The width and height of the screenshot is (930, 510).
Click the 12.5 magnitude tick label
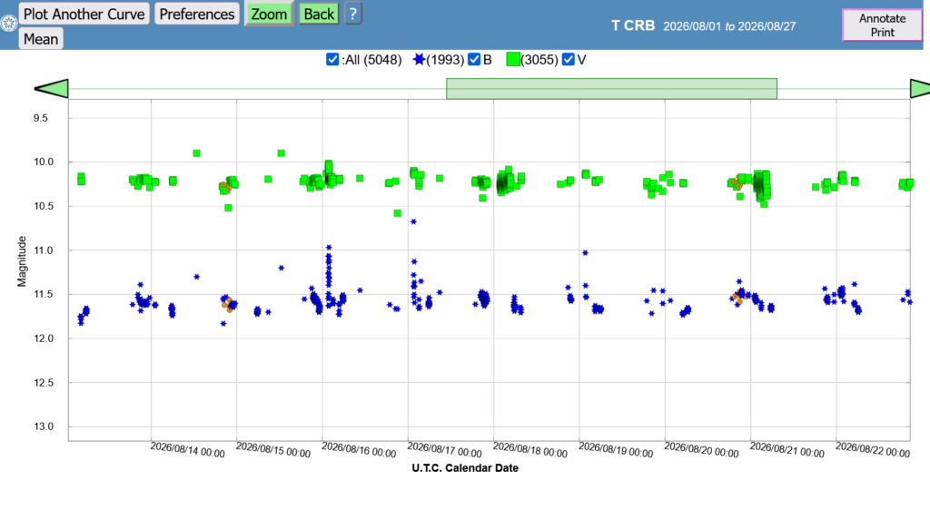tap(44, 383)
